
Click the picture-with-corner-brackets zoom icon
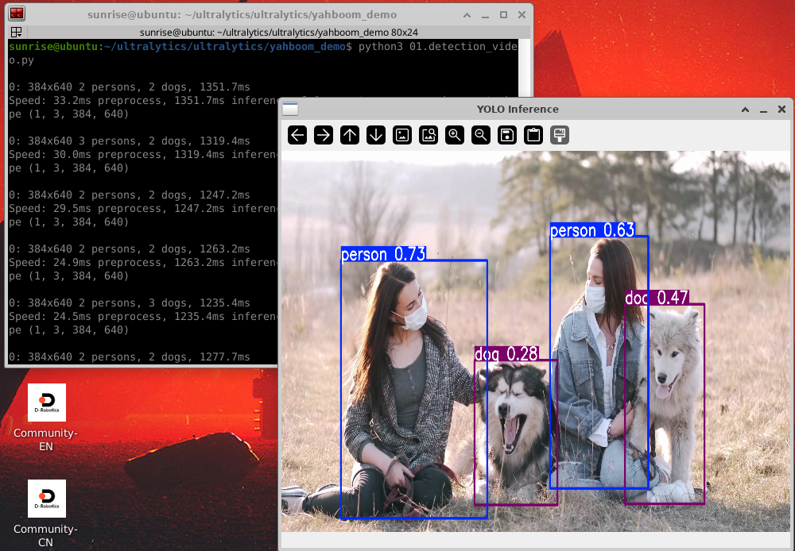click(x=429, y=135)
